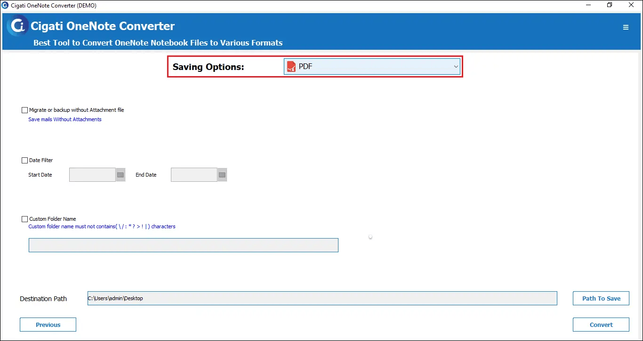Click the Best Tool to Convert tagline
643x341 pixels.
click(x=158, y=43)
